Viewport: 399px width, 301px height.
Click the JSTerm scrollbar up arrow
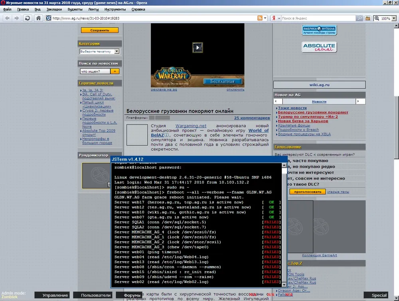(284, 166)
